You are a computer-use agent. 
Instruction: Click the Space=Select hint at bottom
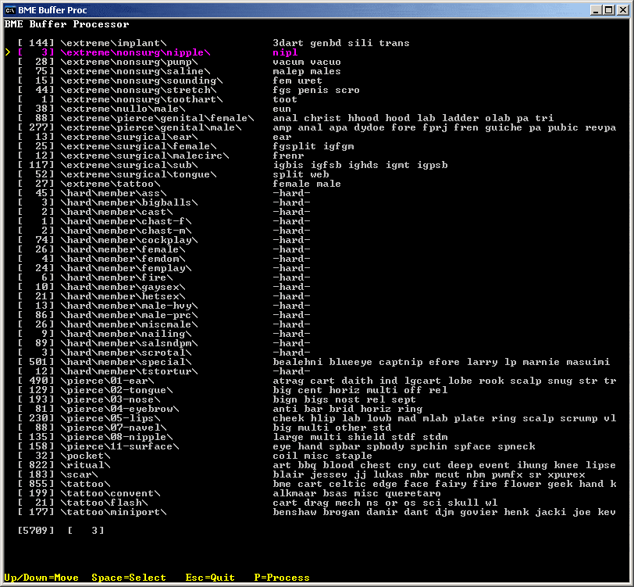pyautogui.click(x=129, y=578)
